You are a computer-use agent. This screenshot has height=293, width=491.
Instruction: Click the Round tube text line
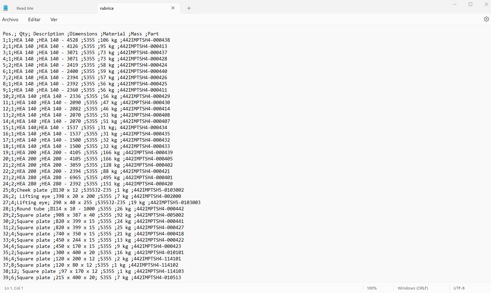click(x=31, y=209)
